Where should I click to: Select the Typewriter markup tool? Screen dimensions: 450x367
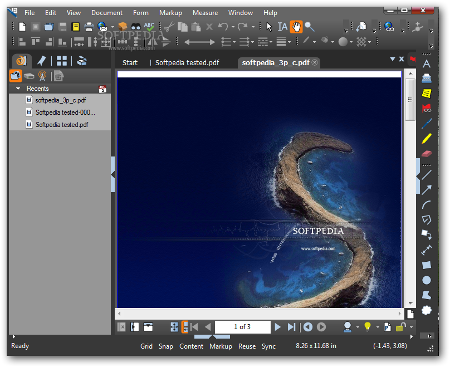pyautogui.click(x=427, y=78)
